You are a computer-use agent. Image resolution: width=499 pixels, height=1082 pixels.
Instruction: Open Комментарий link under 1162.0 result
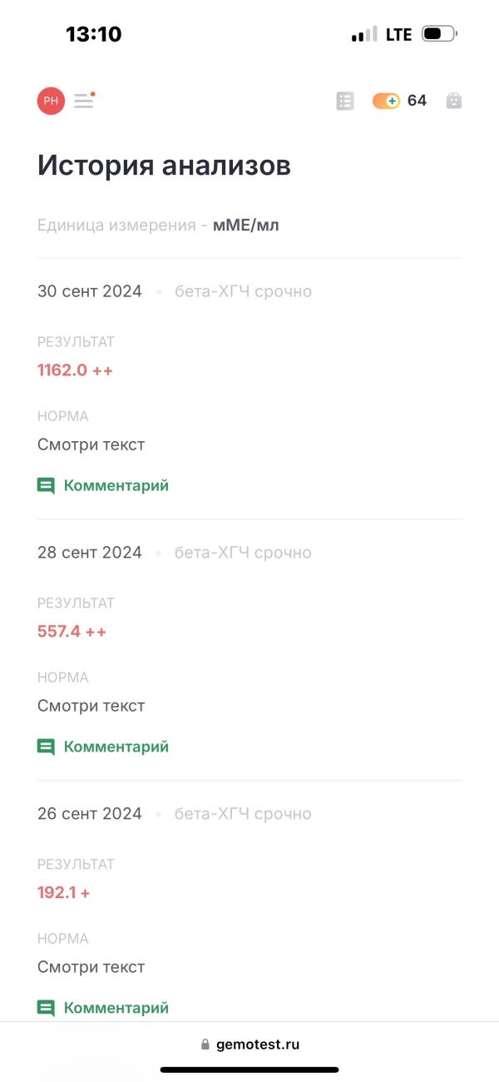coord(116,485)
